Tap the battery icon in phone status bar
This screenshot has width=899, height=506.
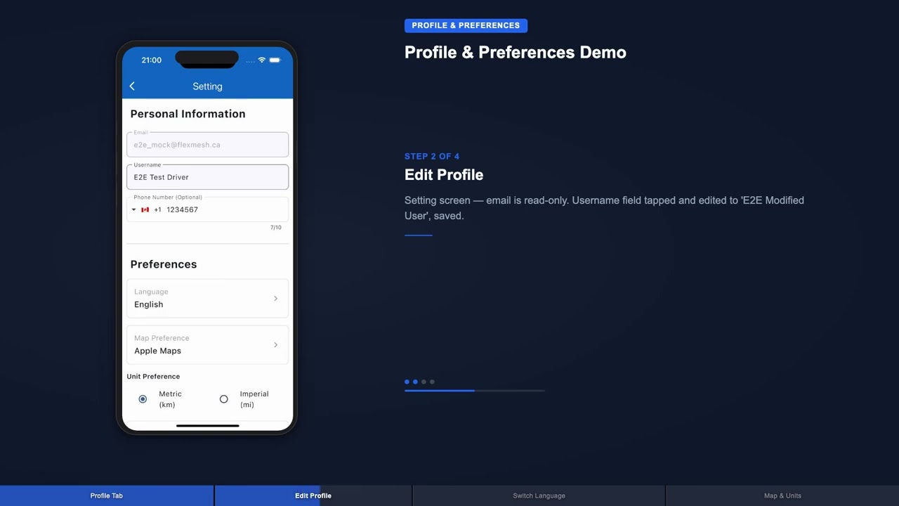coord(275,60)
